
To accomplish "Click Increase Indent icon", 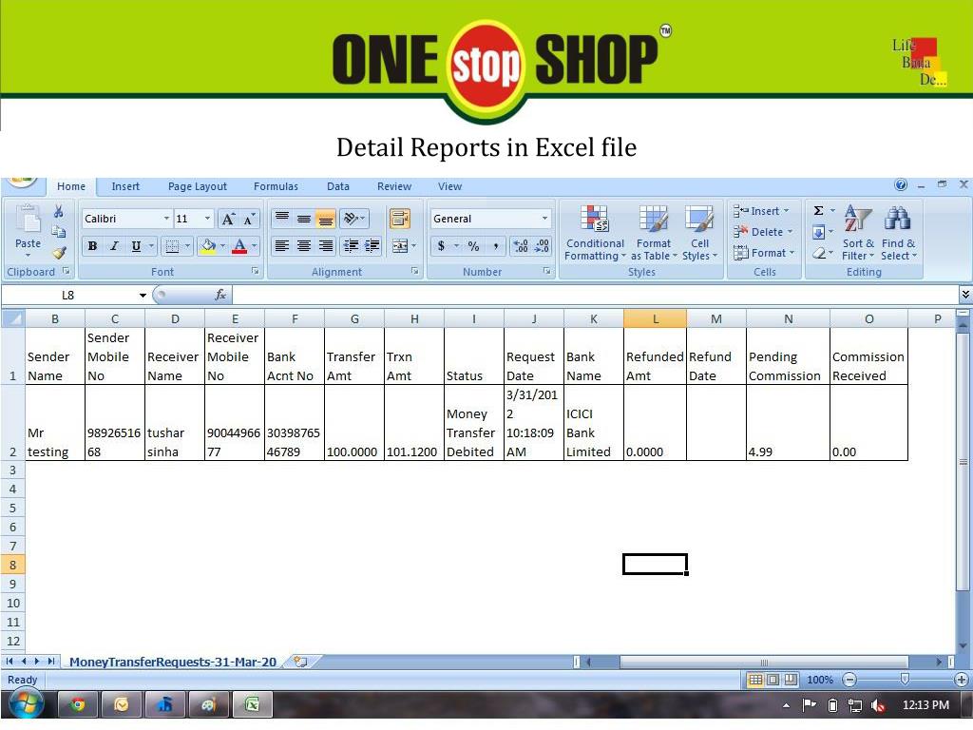I will pos(372,246).
